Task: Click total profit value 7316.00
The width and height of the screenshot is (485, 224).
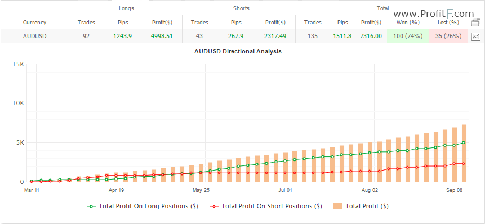Action: pyautogui.click(x=371, y=36)
